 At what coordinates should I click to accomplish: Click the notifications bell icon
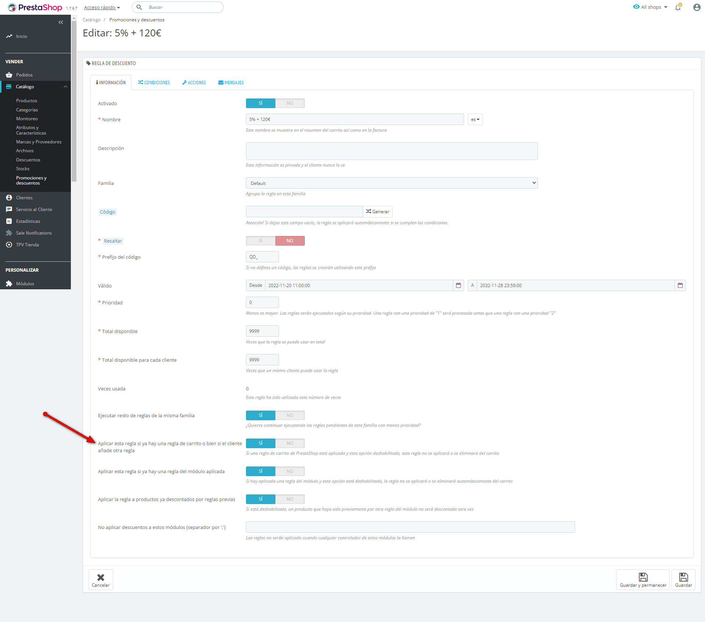pyautogui.click(x=678, y=7)
